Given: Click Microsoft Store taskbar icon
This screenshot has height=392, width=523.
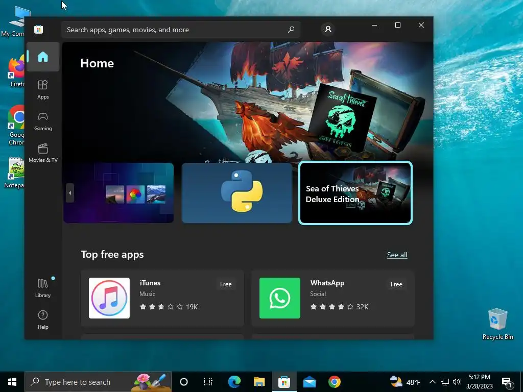Looking at the screenshot, I should coord(284,382).
